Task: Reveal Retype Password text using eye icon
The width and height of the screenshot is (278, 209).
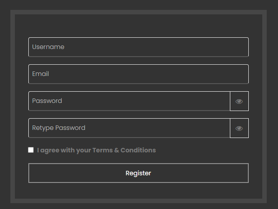Action: pos(239,128)
